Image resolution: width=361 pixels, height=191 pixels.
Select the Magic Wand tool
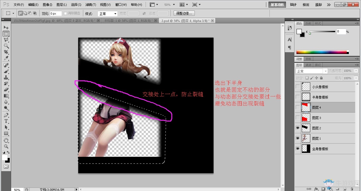[6, 46]
